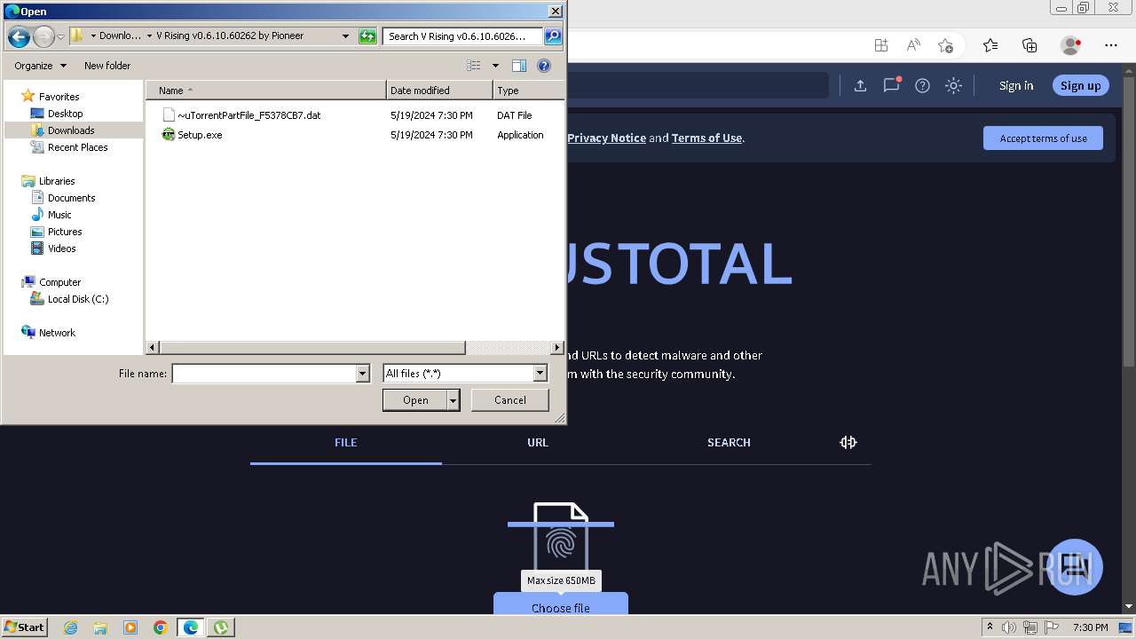1136x639 pixels.
Task: Click Edge read aloud icon
Action: click(913, 45)
